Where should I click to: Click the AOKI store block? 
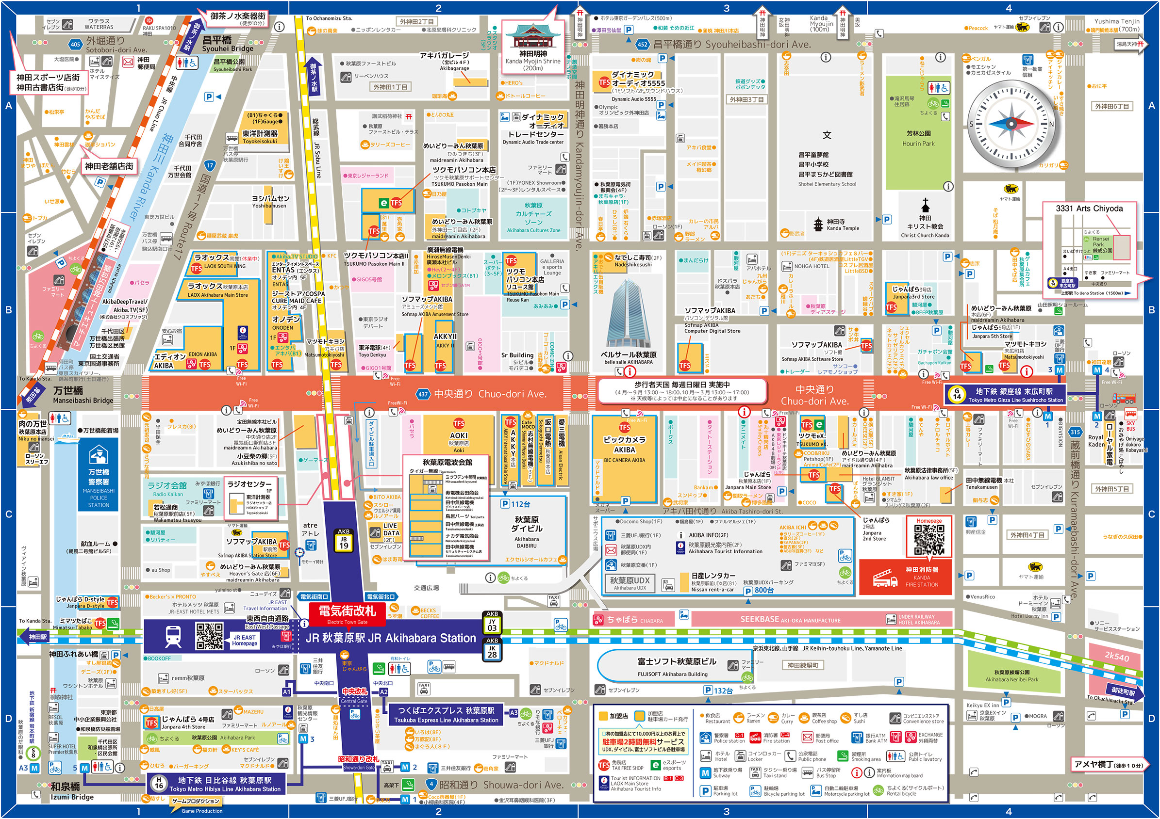tap(459, 435)
